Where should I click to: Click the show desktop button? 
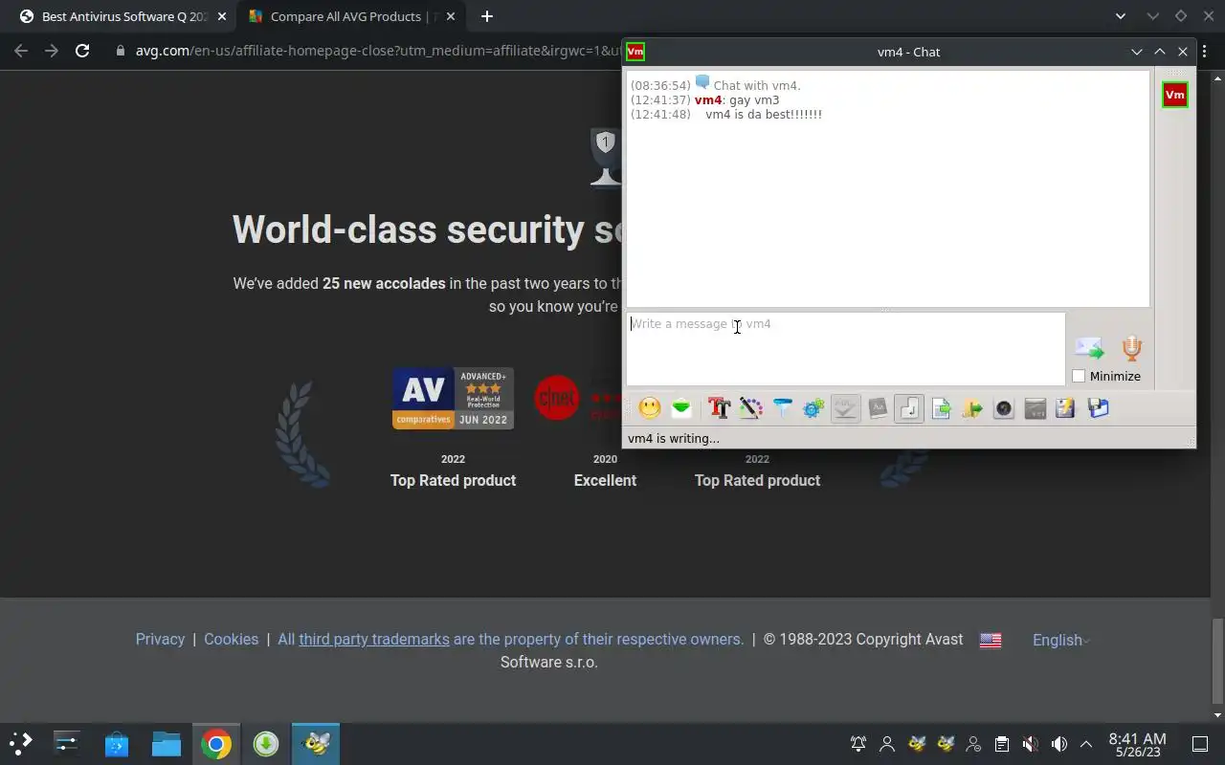click(1200, 744)
